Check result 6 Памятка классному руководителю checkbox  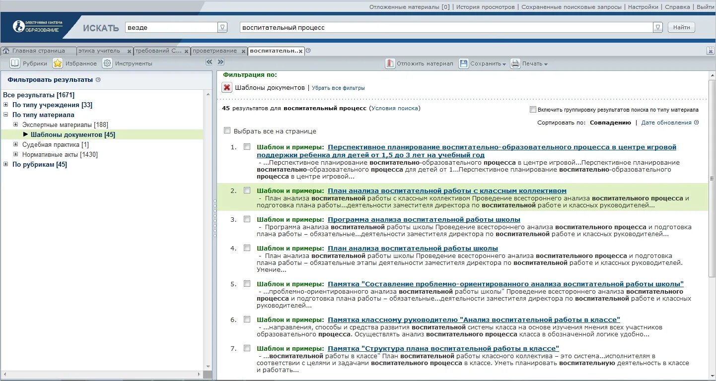click(x=247, y=319)
